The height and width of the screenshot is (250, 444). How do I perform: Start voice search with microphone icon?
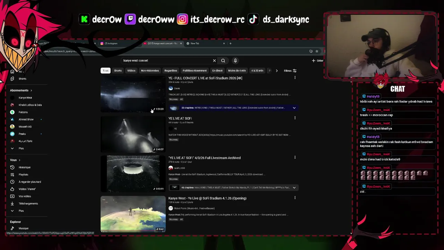(x=235, y=60)
